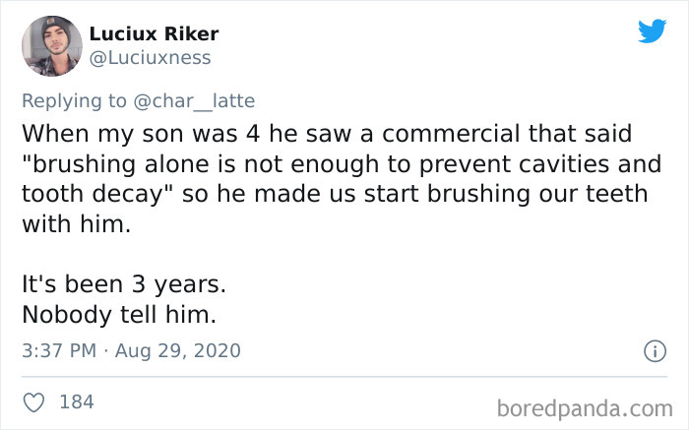The height and width of the screenshot is (430, 689).
Task: Open the 3:37 PM timestamp
Action: 58,350
